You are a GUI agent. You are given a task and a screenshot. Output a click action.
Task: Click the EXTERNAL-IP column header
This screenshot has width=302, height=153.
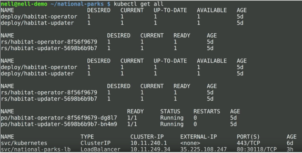point(199,137)
